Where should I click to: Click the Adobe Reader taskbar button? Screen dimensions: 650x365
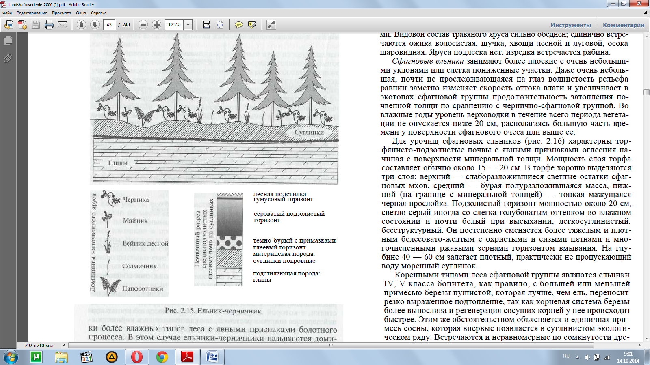point(187,357)
